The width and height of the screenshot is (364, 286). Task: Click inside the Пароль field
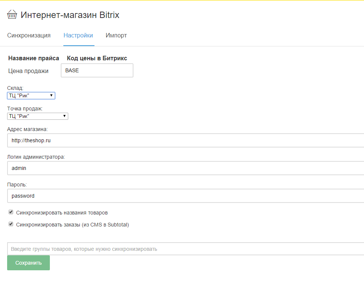[186, 196]
